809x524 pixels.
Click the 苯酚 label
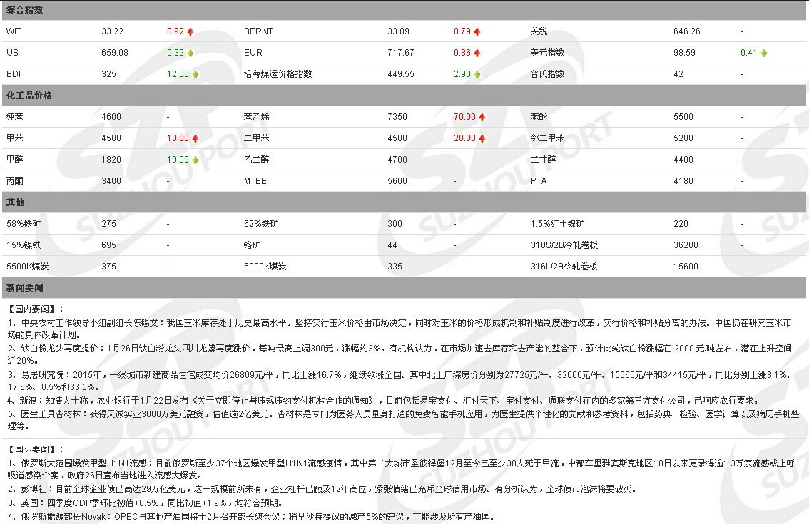[x=539, y=117]
